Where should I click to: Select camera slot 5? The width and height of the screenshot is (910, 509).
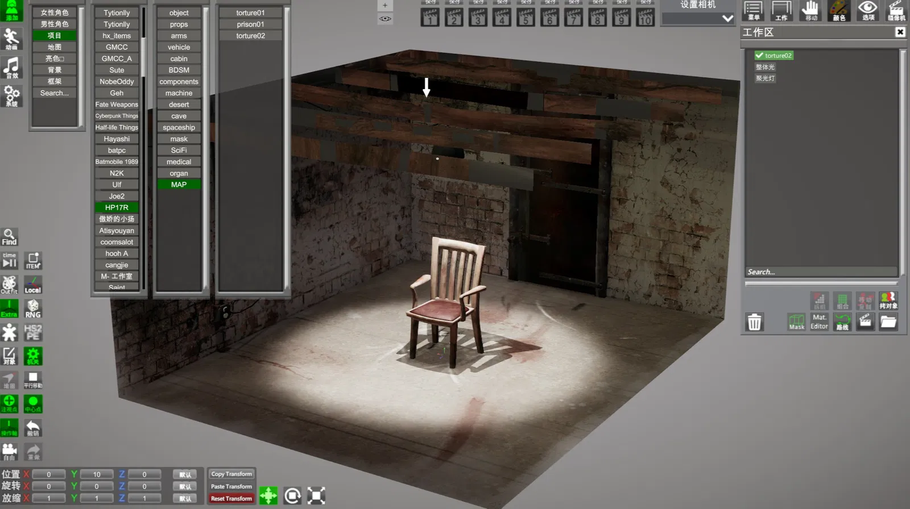tap(526, 17)
